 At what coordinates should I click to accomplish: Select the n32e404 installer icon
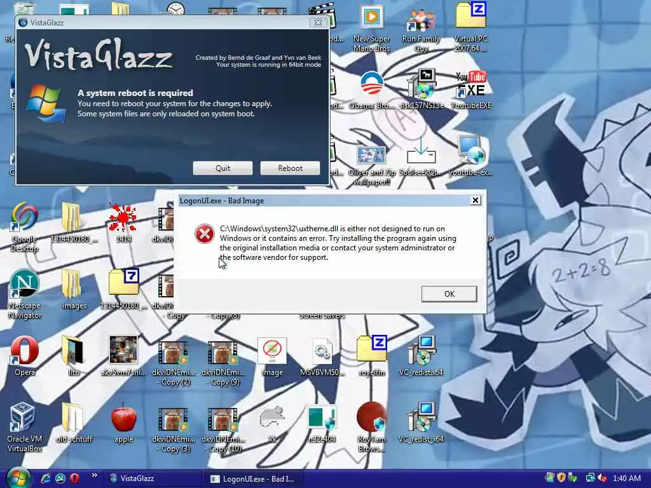coord(322,424)
